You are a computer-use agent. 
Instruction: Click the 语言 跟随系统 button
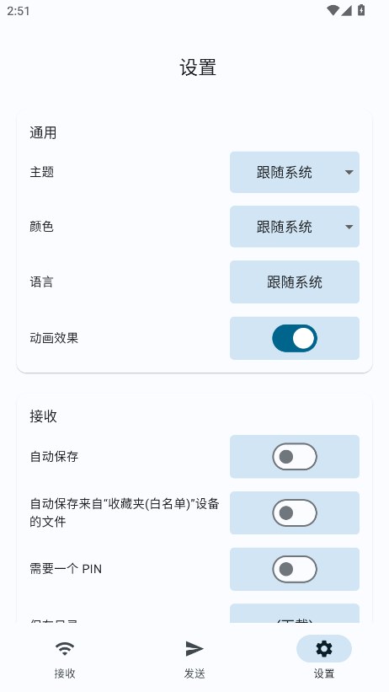pyautogui.click(x=295, y=282)
